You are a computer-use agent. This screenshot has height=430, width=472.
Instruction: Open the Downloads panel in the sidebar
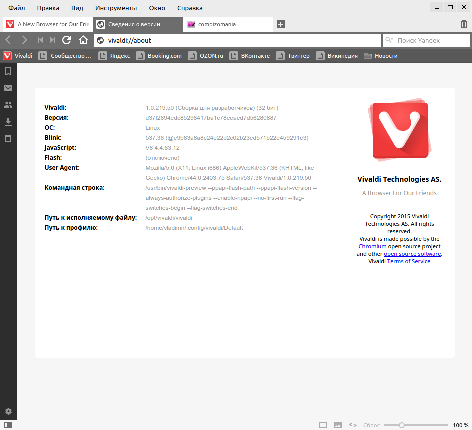pos(8,122)
